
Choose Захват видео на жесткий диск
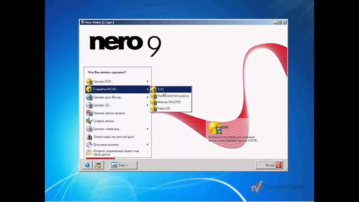click(118, 137)
